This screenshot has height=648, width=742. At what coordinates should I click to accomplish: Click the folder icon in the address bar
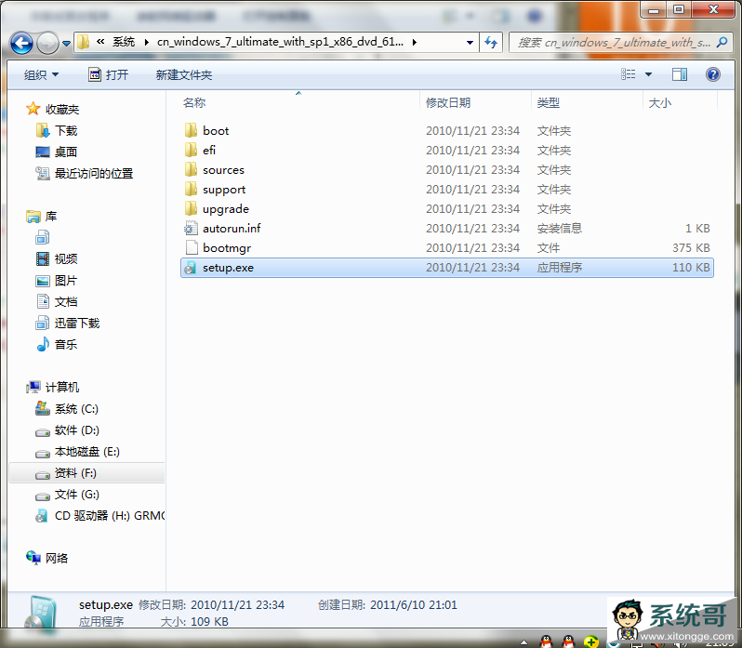84,42
